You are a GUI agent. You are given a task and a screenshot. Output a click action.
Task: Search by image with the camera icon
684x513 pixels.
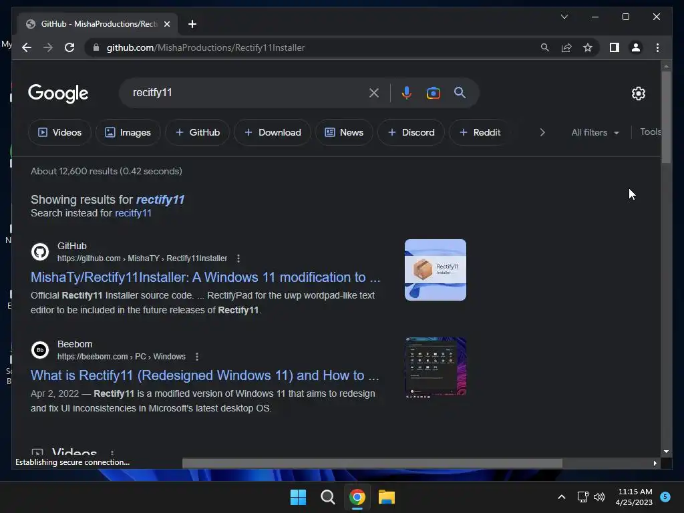[x=433, y=92]
